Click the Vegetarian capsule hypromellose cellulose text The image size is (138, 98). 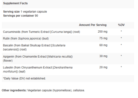(56, 90)
